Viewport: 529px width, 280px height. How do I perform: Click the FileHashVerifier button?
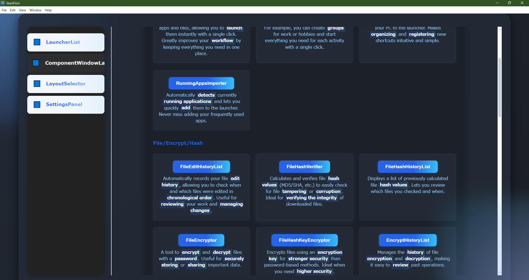(304, 167)
